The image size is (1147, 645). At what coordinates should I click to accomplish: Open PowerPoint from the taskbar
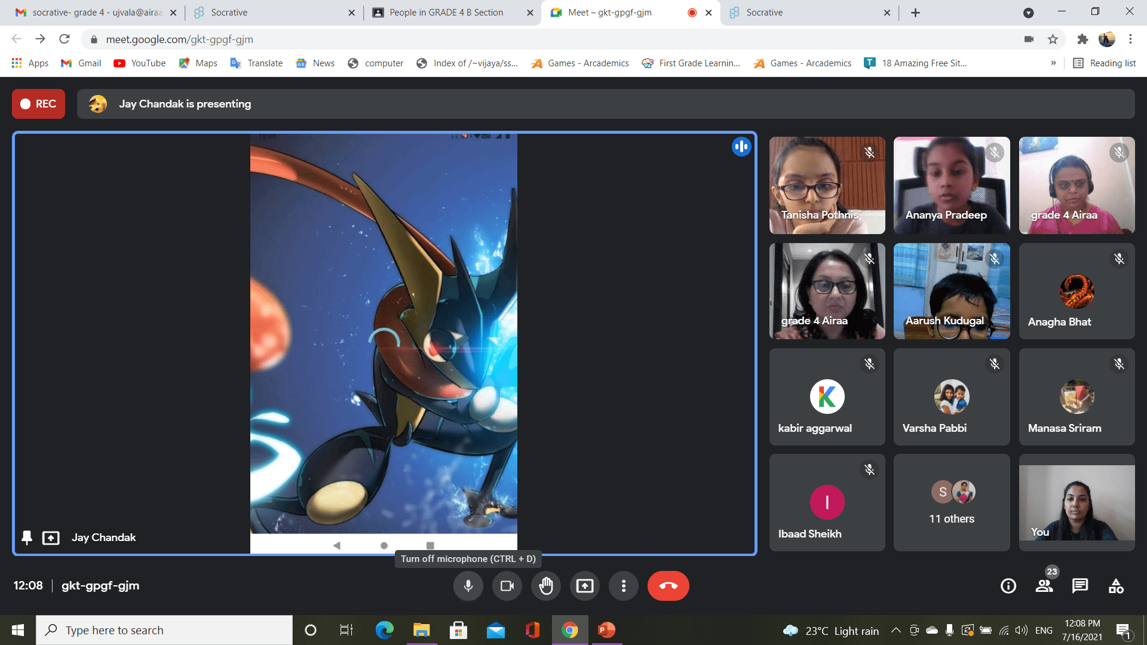point(606,630)
